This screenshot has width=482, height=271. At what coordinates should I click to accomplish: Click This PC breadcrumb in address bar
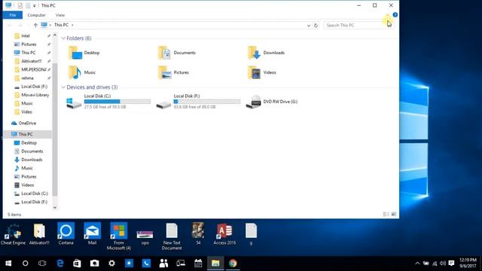point(61,25)
